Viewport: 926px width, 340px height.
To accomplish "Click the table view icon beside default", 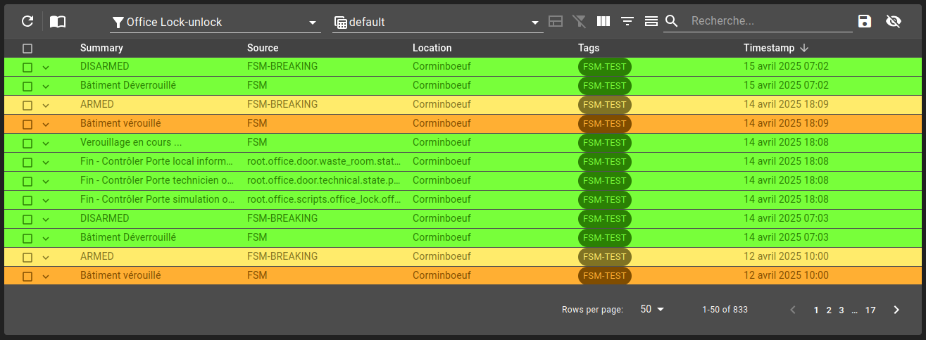I will (341, 23).
